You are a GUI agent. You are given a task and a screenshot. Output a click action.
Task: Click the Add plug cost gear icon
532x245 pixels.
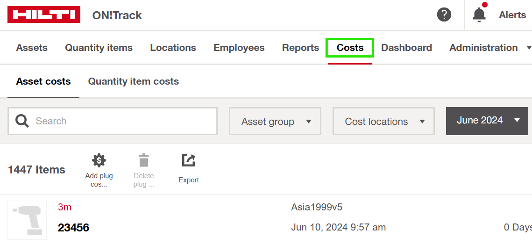coord(99,160)
